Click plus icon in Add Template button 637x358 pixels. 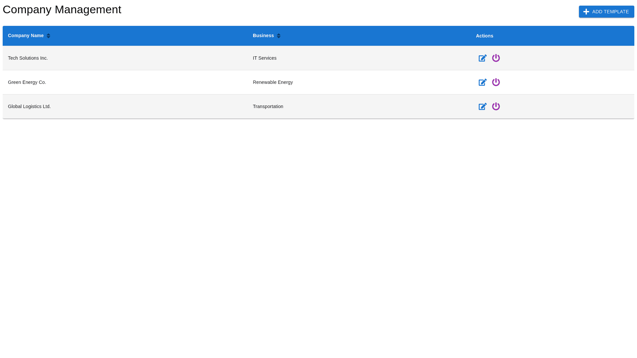click(586, 12)
